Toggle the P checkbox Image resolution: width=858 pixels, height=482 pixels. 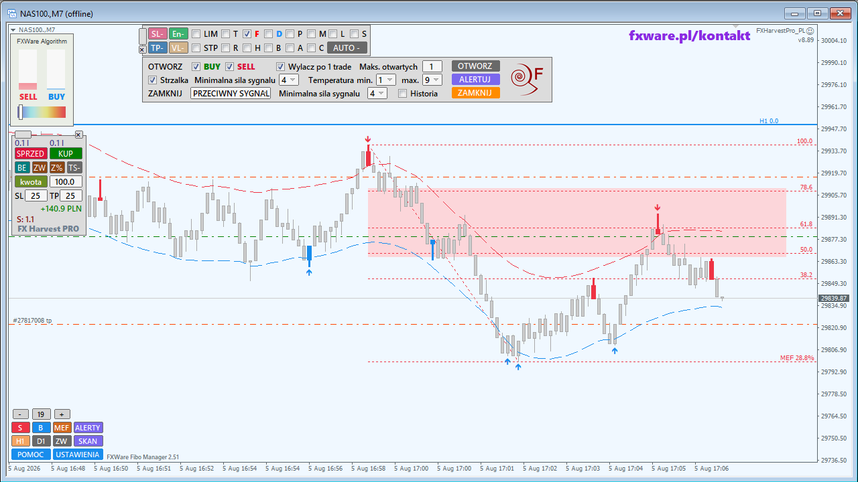pyautogui.click(x=290, y=33)
